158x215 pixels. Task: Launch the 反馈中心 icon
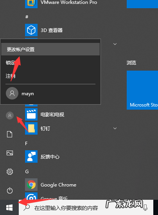[31, 156]
